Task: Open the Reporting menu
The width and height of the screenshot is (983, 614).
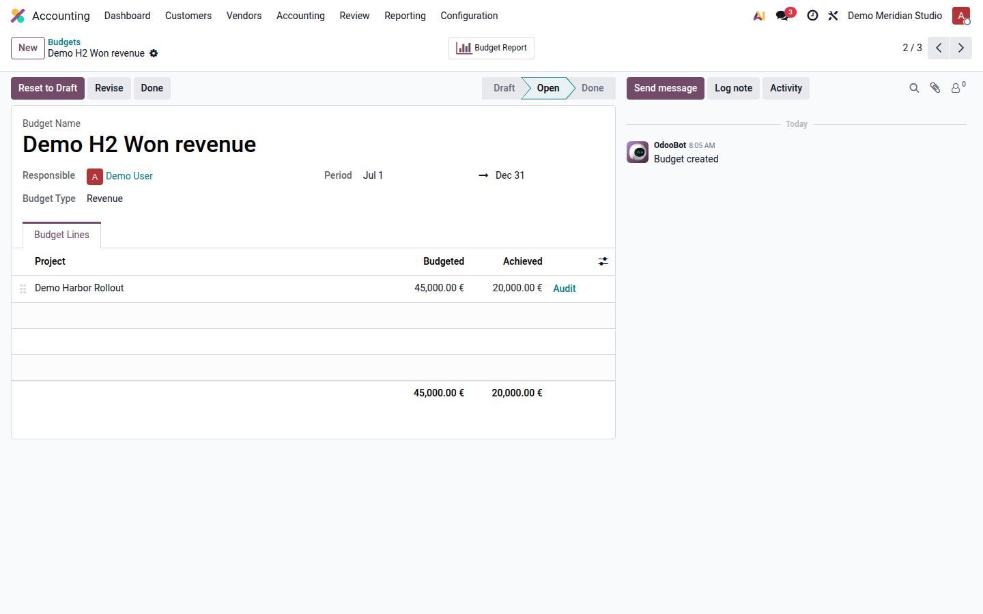Action: click(x=405, y=16)
